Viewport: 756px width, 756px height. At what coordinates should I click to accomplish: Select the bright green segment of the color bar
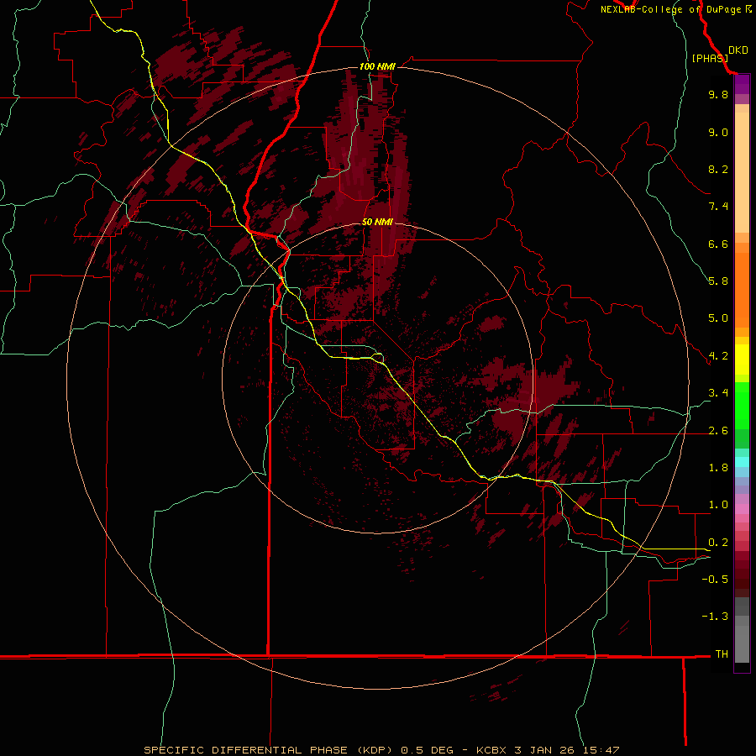coord(742,405)
